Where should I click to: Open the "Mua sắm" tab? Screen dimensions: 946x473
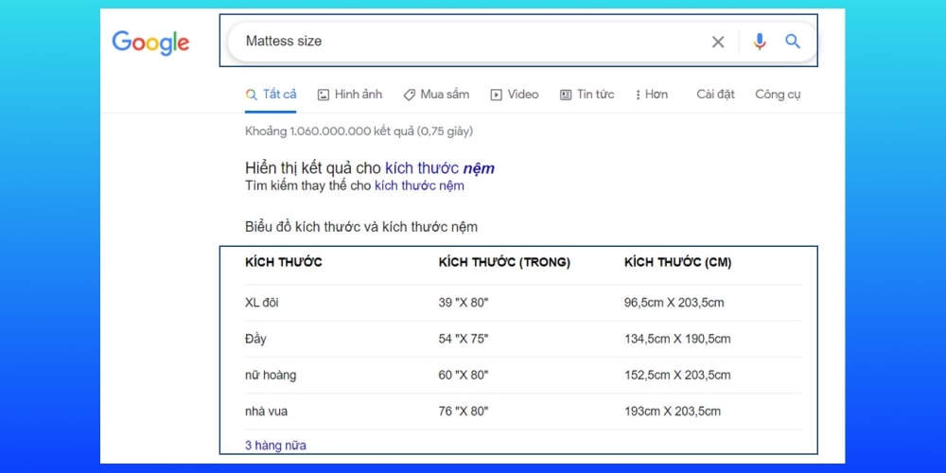click(436, 94)
